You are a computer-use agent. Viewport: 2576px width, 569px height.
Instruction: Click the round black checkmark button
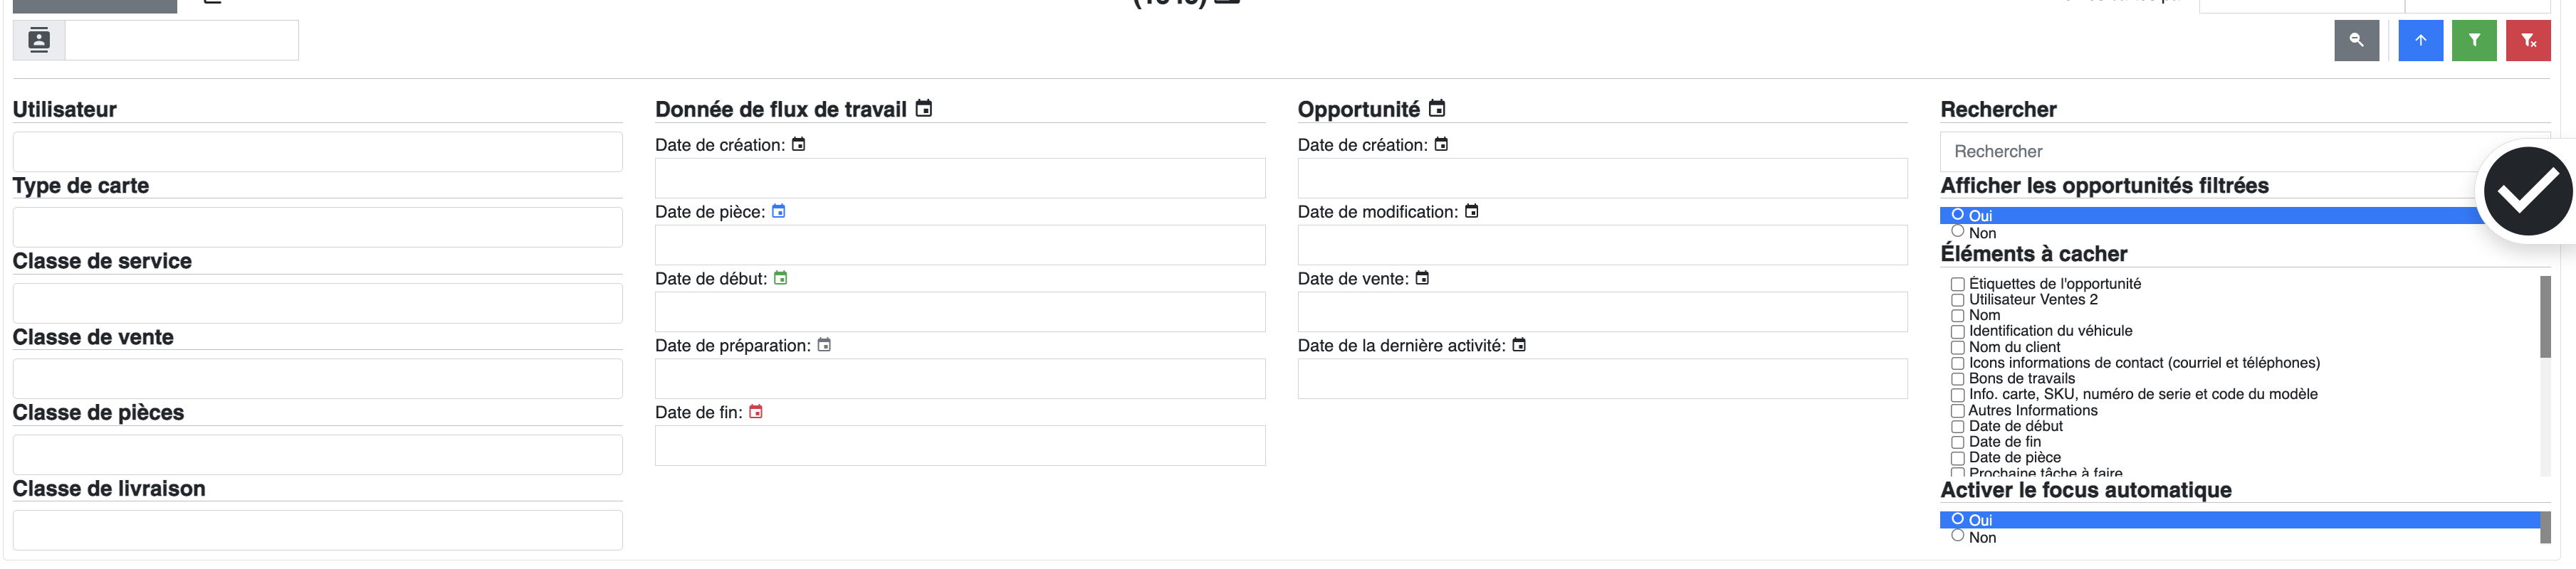coord(2527,191)
